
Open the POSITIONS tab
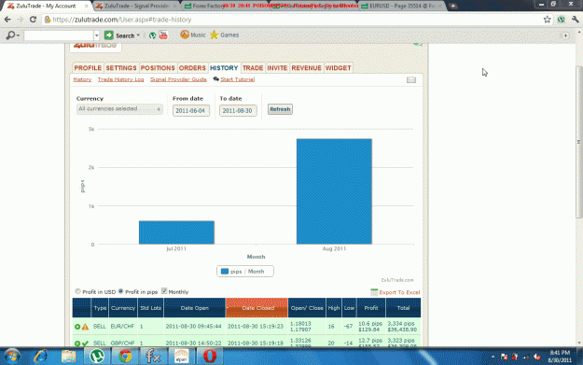[158, 68]
